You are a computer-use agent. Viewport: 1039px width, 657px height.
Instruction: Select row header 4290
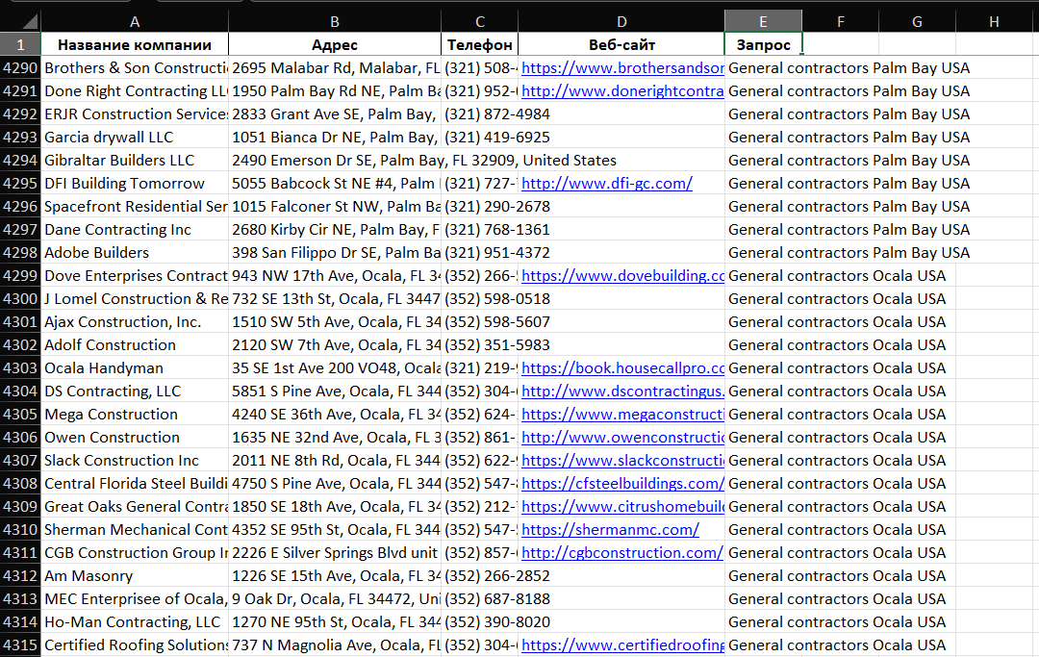coord(20,67)
